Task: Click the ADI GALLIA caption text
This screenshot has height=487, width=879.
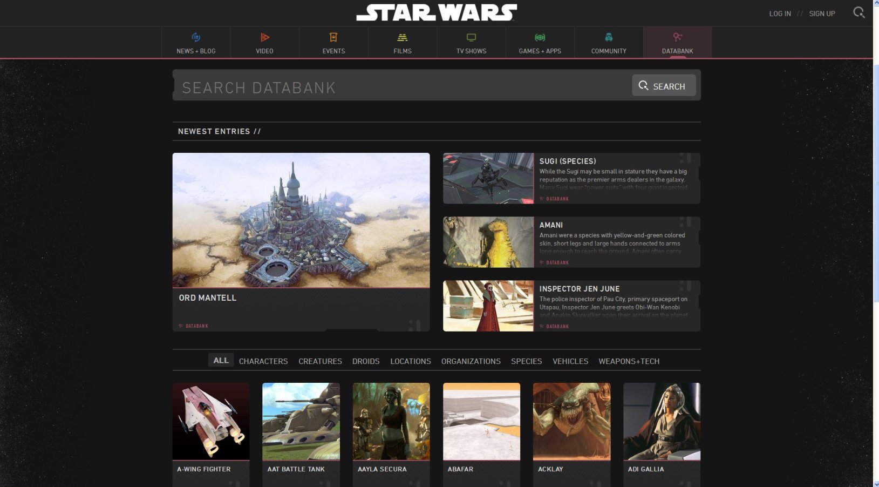Action: point(646,469)
